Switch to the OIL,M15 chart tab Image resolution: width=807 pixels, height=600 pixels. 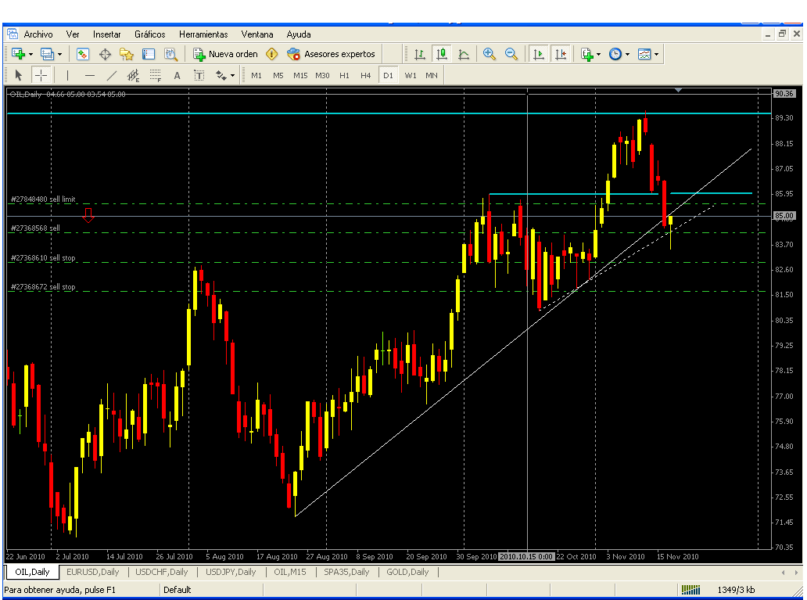[290, 572]
